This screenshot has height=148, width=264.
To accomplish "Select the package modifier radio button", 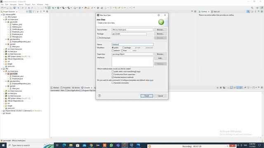I will [123, 48].
